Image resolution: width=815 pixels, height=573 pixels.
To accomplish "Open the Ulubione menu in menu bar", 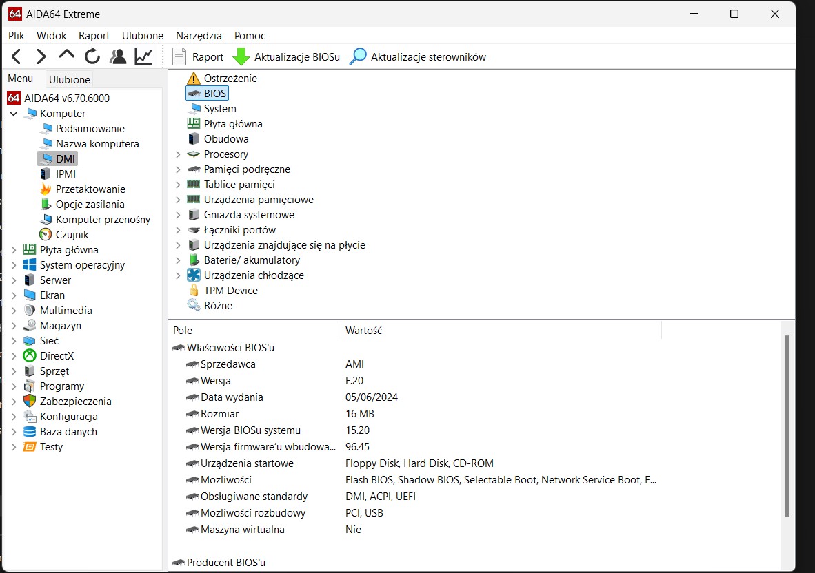I will point(143,35).
